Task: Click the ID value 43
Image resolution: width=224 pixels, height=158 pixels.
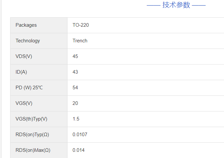Action: click(75, 72)
